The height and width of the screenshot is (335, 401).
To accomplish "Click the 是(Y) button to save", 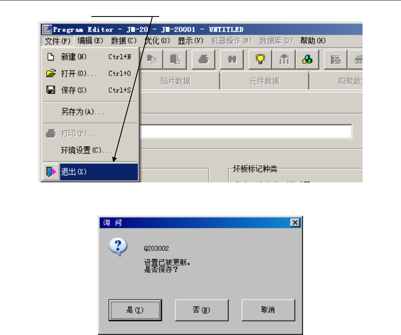I will [135, 310].
